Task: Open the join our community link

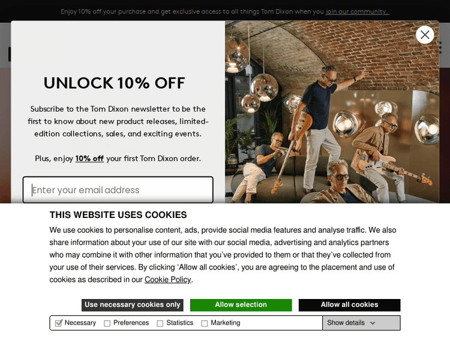Action: [358, 11]
